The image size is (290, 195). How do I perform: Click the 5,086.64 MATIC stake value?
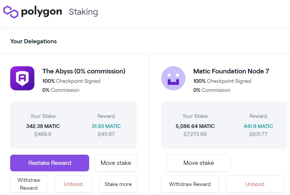tap(195, 126)
